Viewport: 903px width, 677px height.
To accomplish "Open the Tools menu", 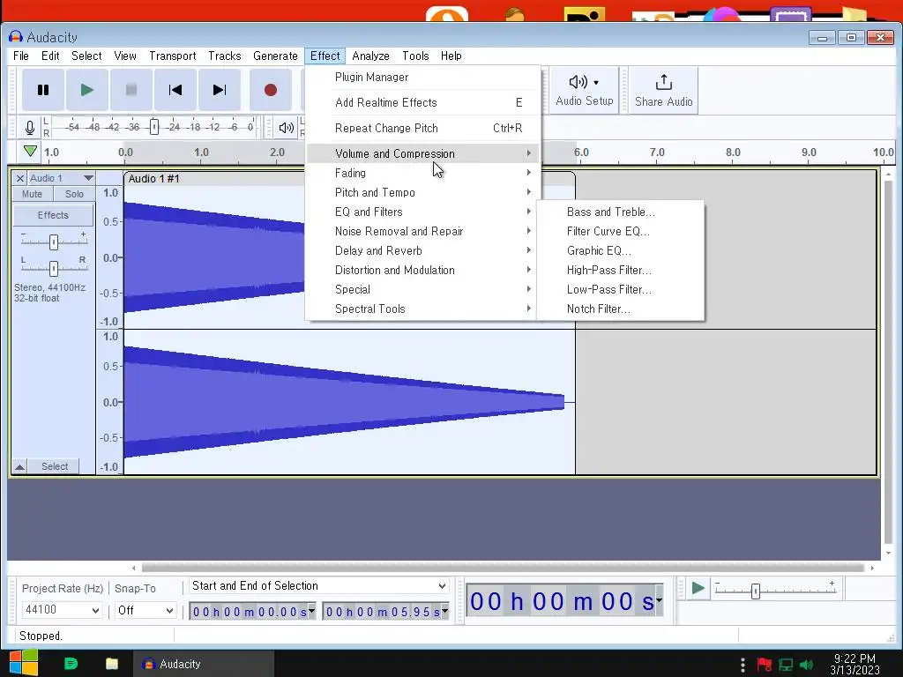I will [x=415, y=56].
